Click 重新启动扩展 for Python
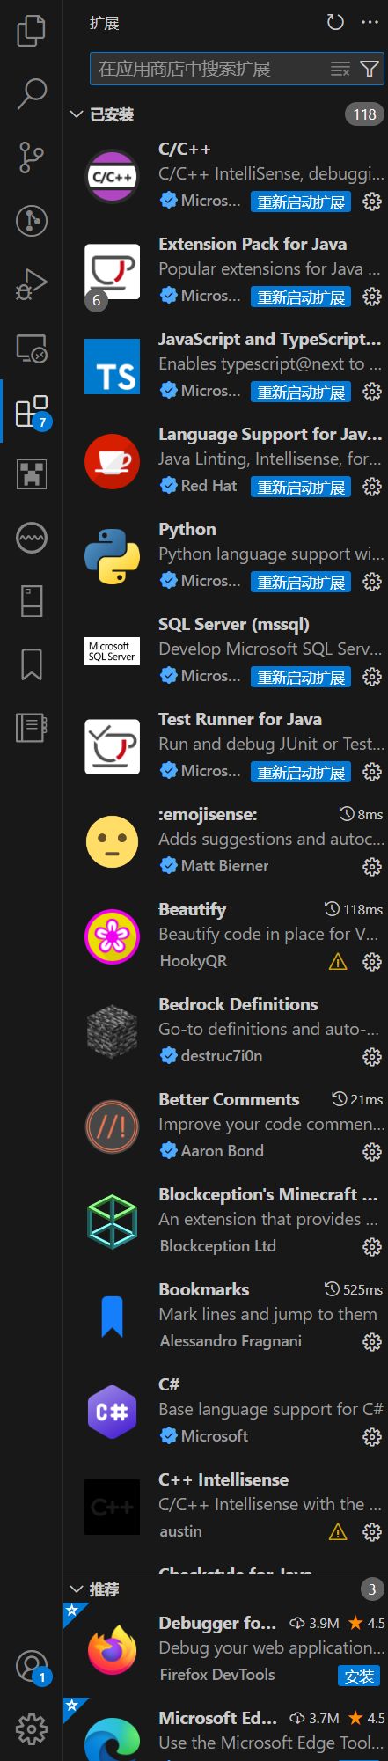388x1761 pixels. tap(301, 583)
